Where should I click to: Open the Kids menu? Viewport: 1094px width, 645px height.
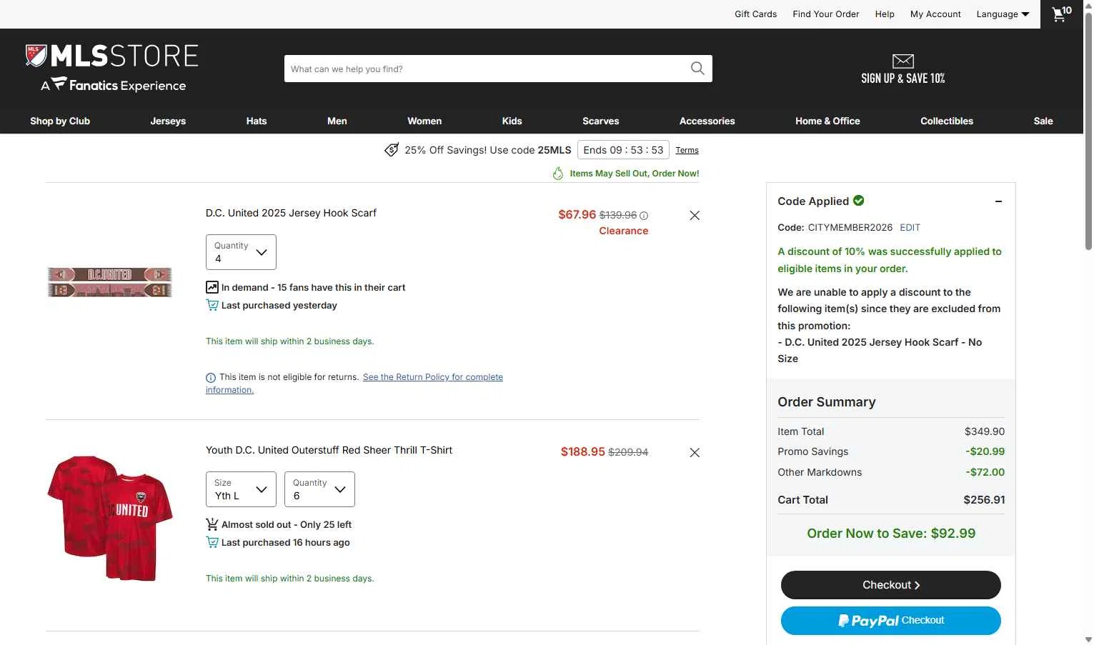click(512, 121)
